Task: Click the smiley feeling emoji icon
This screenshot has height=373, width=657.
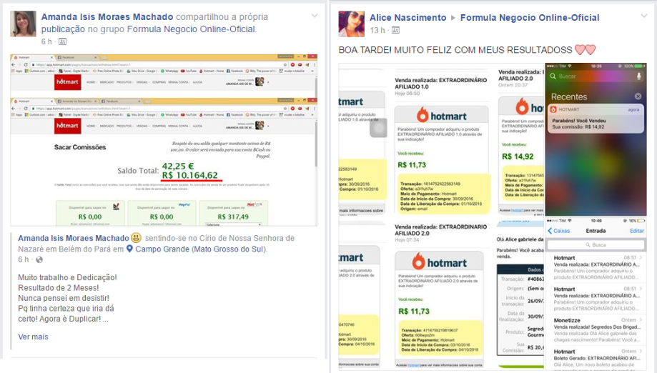Action: pos(136,238)
